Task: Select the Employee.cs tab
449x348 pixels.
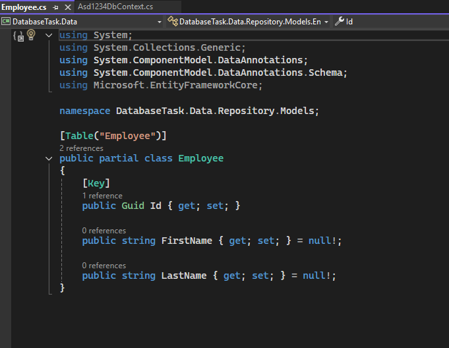Action: pos(24,7)
